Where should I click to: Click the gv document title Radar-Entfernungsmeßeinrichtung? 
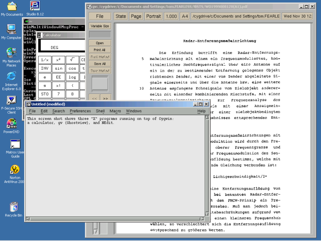tap(220, 41)
